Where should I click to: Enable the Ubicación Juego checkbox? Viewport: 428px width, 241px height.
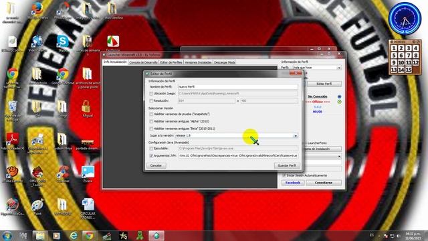[x=151, y=94]
